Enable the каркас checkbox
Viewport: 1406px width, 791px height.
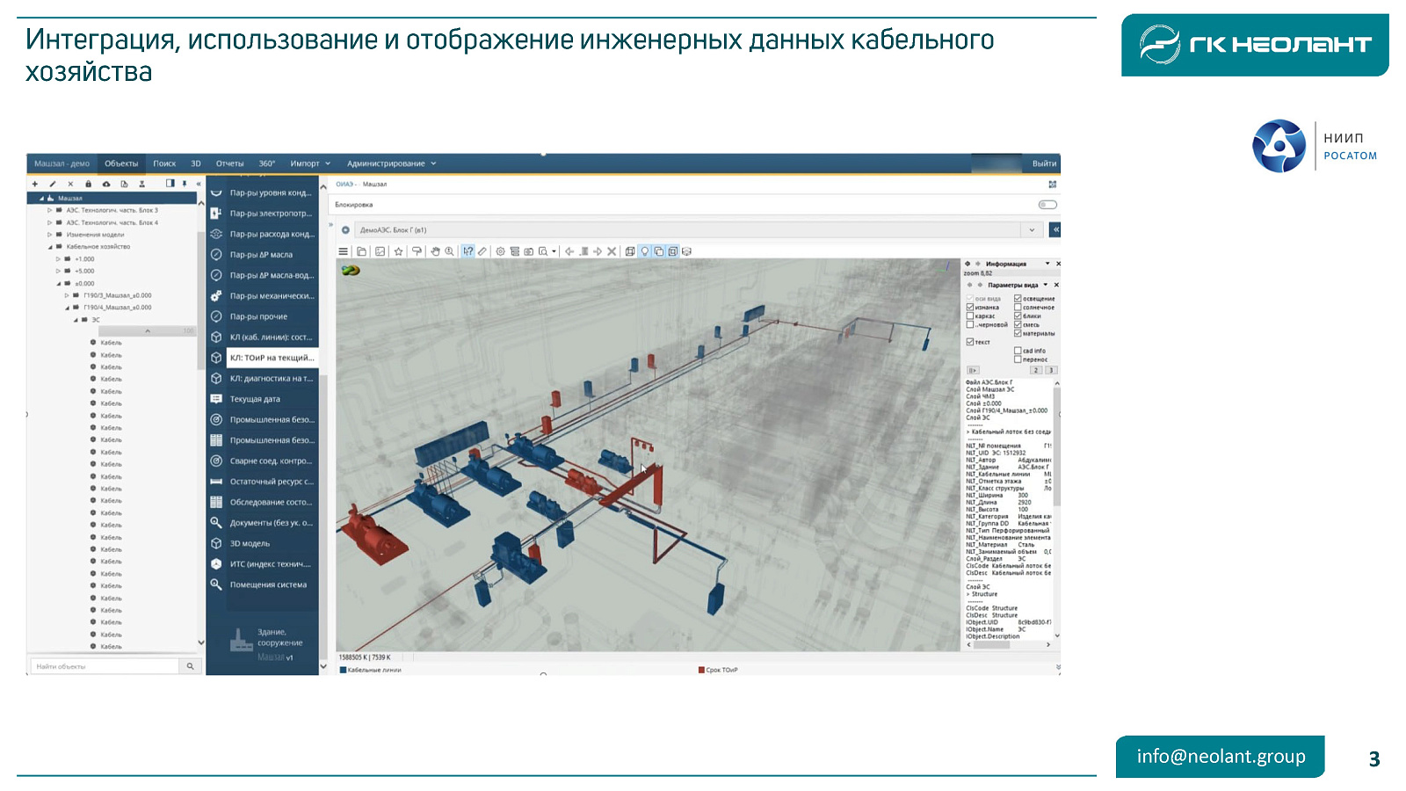(x=970, y=316)
